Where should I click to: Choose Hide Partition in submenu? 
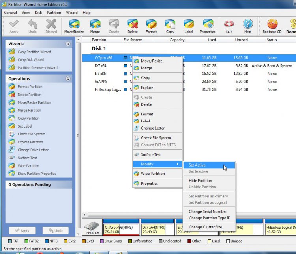[x=209, y=180]
